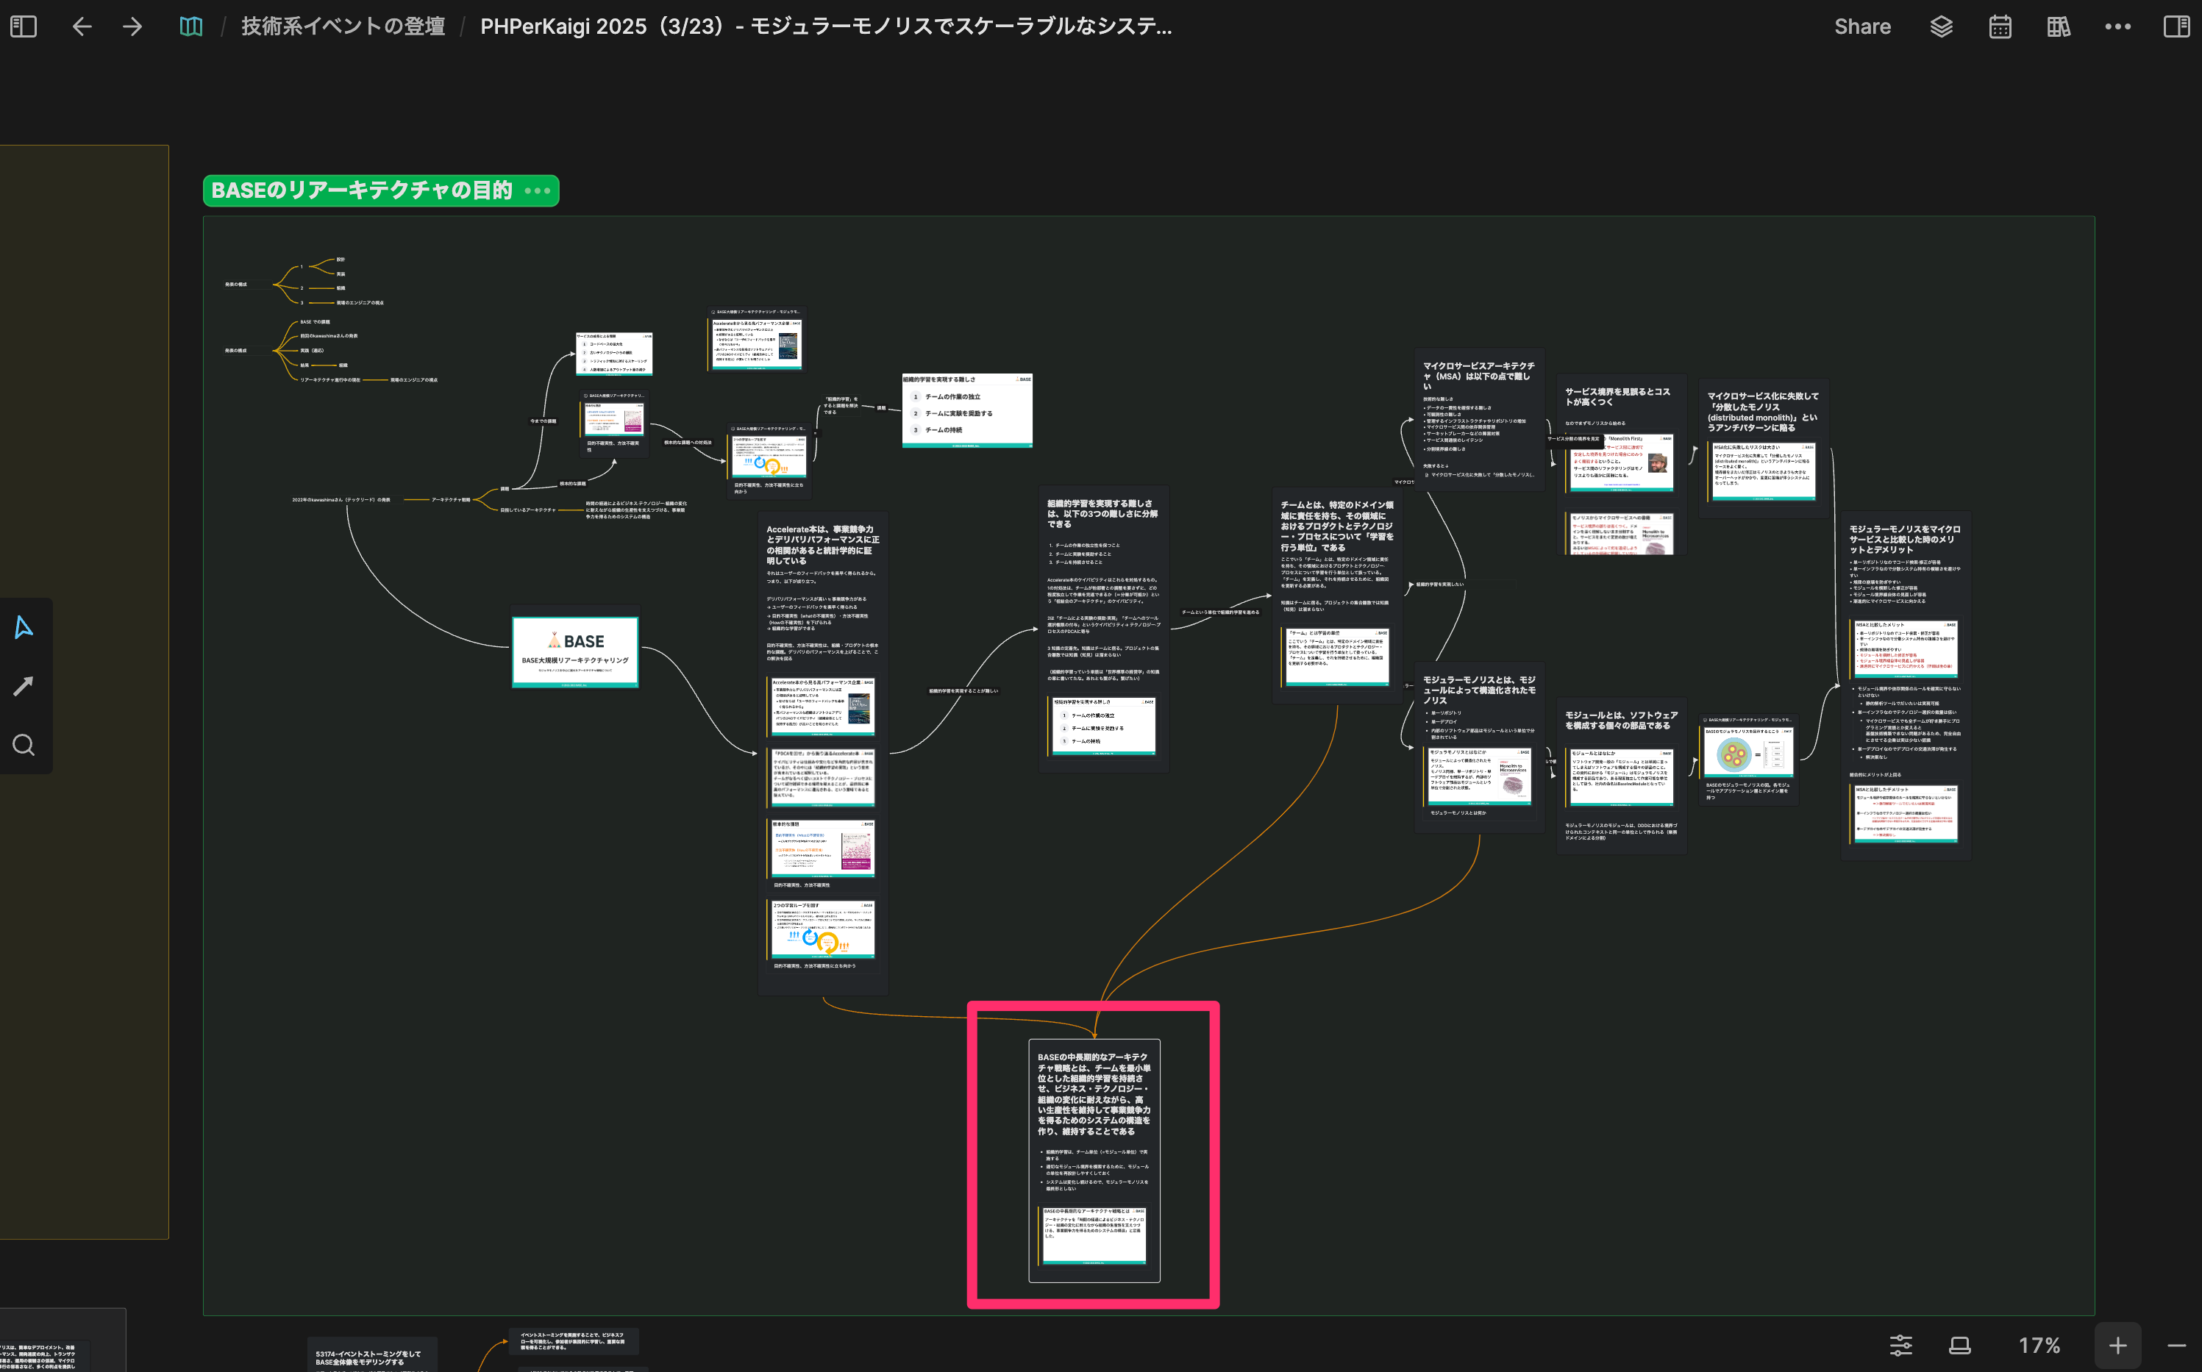2202x1372 pixels.
Task: Open search in left toolbar
Action: pos(24,745)
